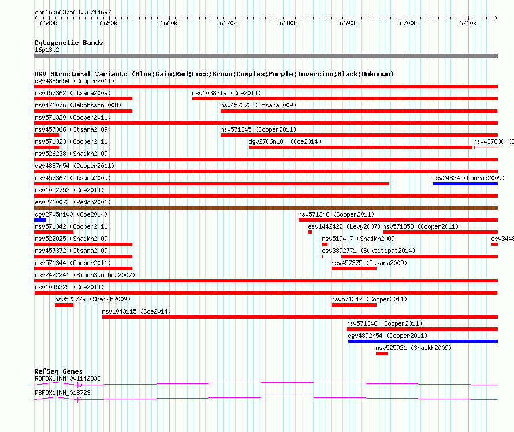Click the short red bar under nsv457366

coord(47,135)
